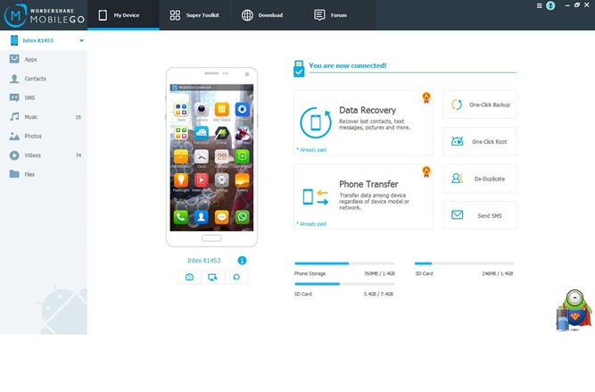Expand the Intex it1453 device dropdown
The height and width of the screenshot is (392, 595).
click(81, 41)
